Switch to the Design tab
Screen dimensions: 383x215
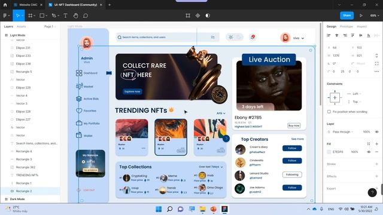(332, 26)
